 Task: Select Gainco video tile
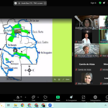(x=87, y=36)
